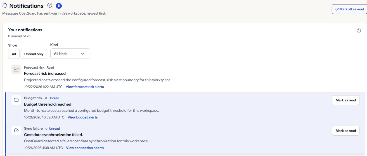Image resolution: width=367 pixels, height=156 pixels.
Task: Open View budget alerts link
Action: click(x=83, y=117)
